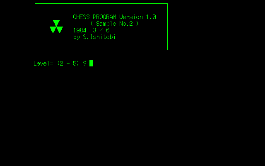
Task: Click the bottom-left triangle of the logo
Action: pyautogui.click(x=53, y=30)
